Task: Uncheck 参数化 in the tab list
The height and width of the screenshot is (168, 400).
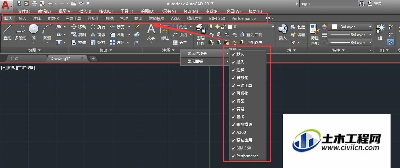Action: 248,78
